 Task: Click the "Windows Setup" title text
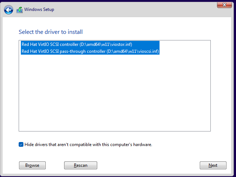click(x=39, y=10)
